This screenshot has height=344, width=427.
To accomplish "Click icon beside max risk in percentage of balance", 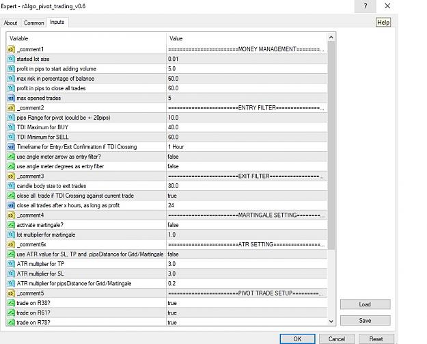I will [11, 79].
